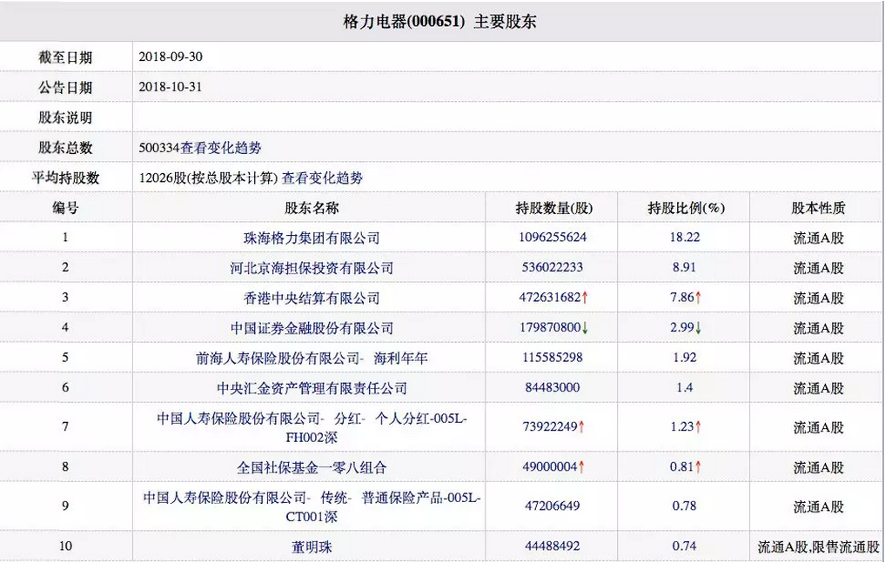Open shareholder 香港中央结算有限公司
Screen dimensions: 885x563
point(312,298)
